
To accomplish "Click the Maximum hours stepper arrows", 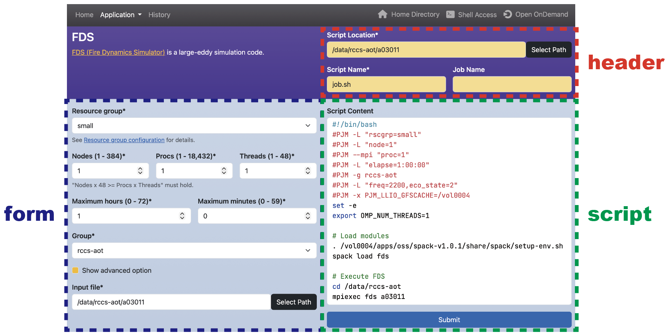I will (182, 216).
